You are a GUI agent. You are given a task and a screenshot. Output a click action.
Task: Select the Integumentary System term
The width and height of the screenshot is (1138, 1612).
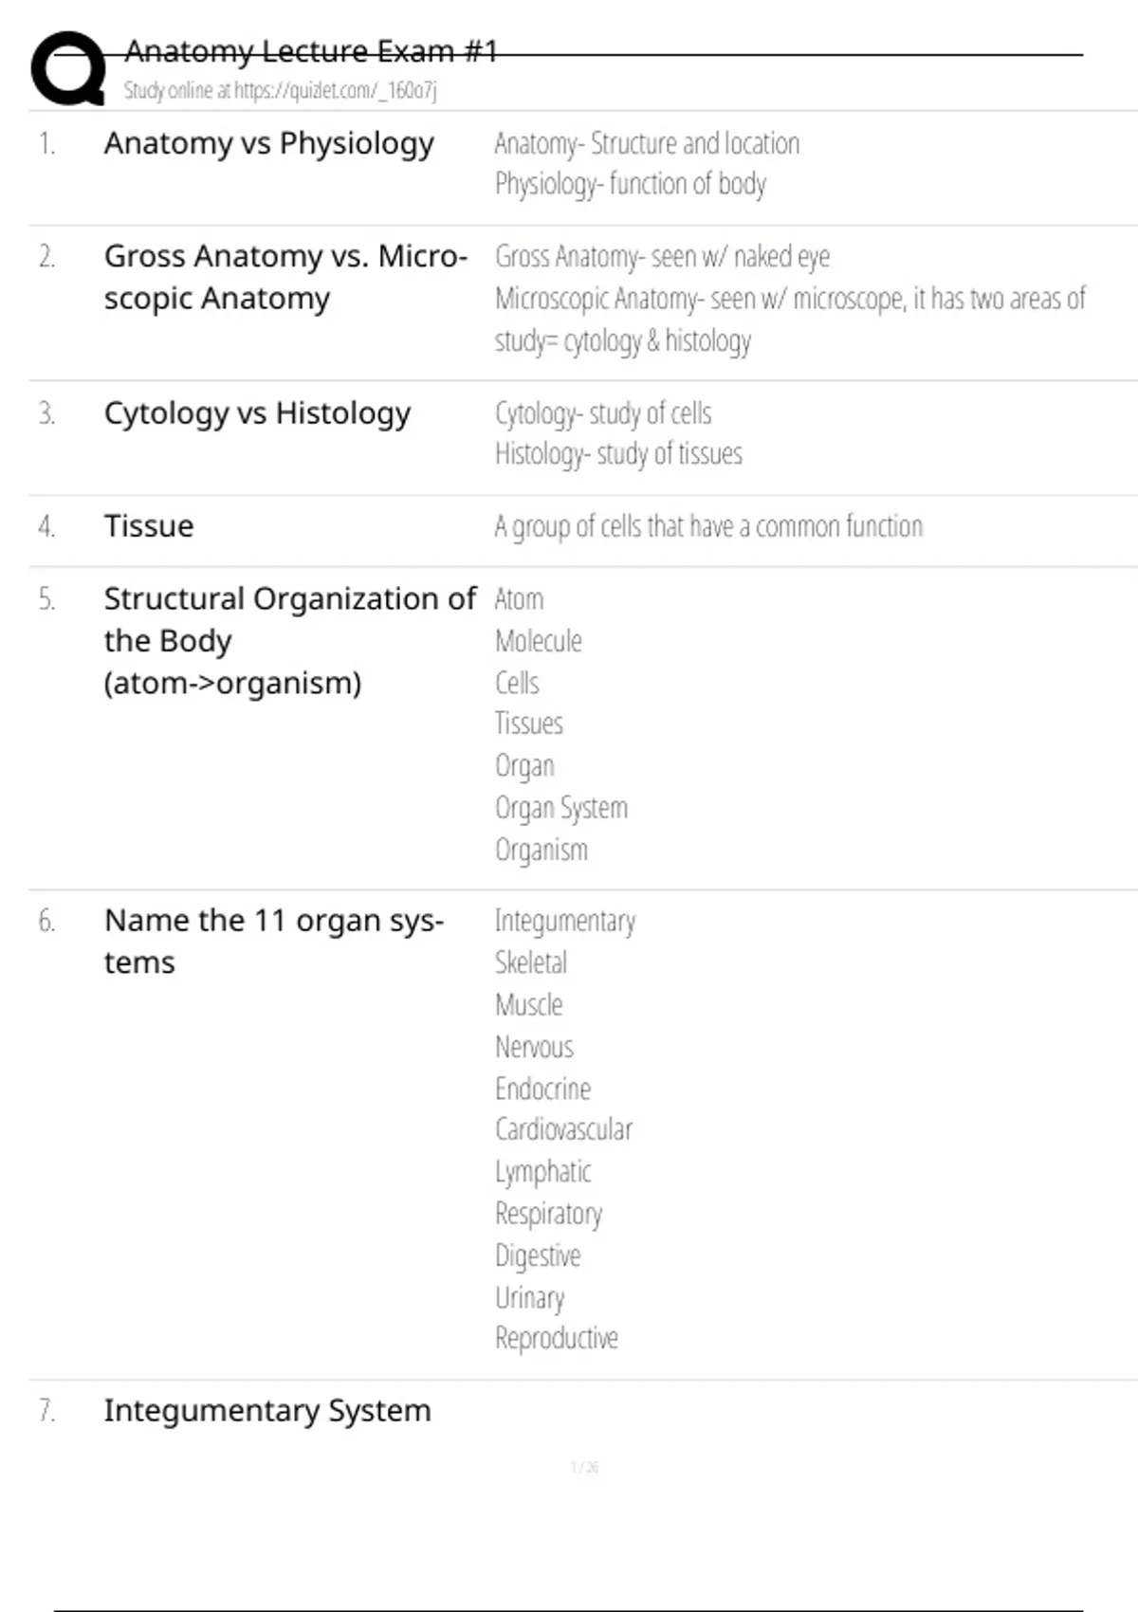(267, 1411)
